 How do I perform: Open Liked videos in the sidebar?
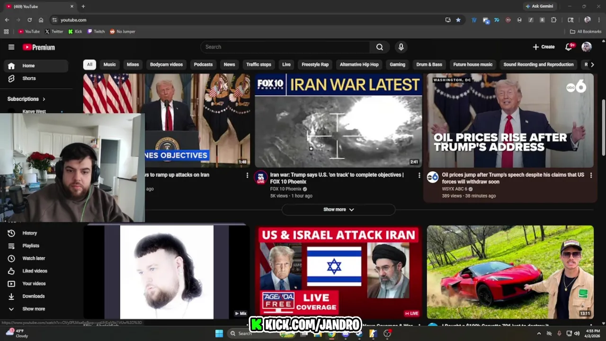35,271
